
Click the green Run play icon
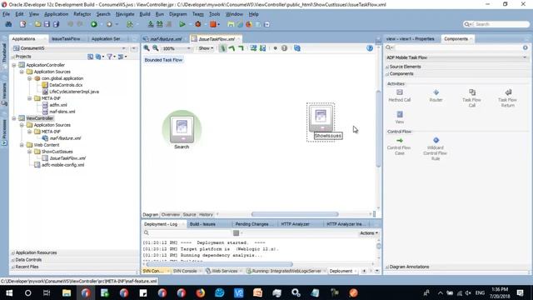[x=182, y=24]
